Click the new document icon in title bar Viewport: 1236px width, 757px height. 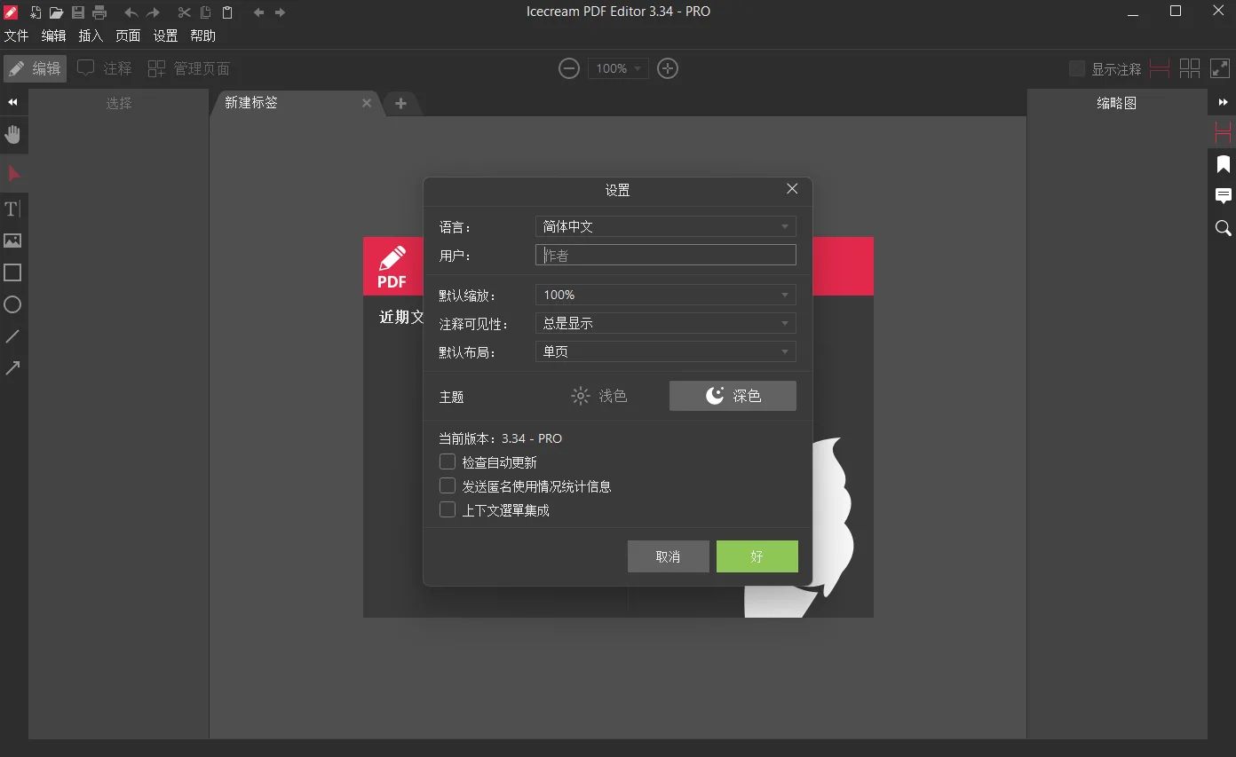(36, 12)
